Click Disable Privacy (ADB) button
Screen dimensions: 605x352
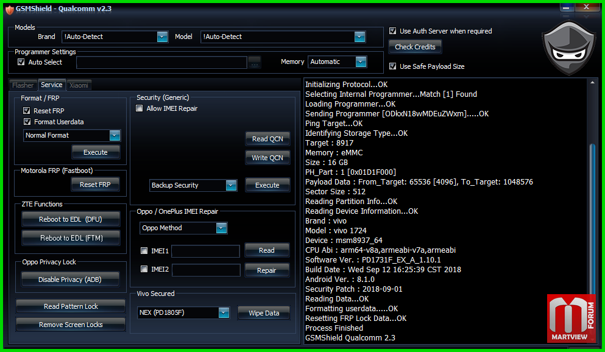pos(70,280)
